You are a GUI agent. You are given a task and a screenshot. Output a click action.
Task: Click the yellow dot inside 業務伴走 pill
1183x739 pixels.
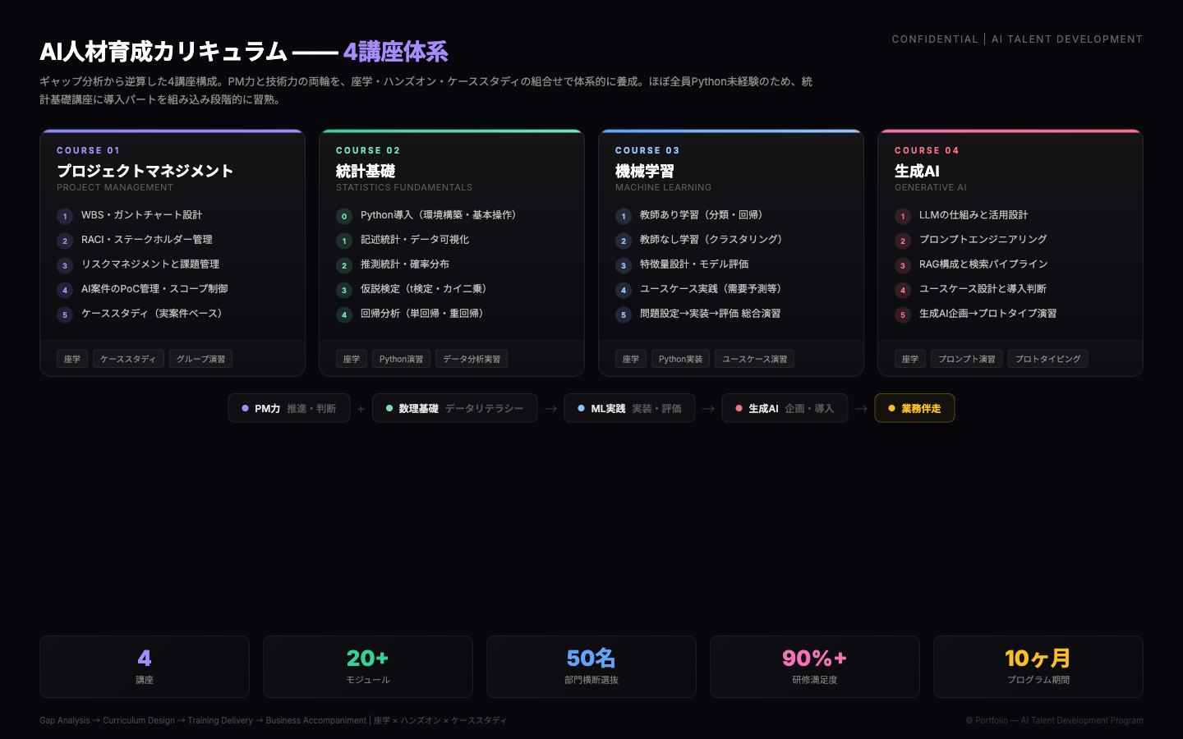click(890, 408)
